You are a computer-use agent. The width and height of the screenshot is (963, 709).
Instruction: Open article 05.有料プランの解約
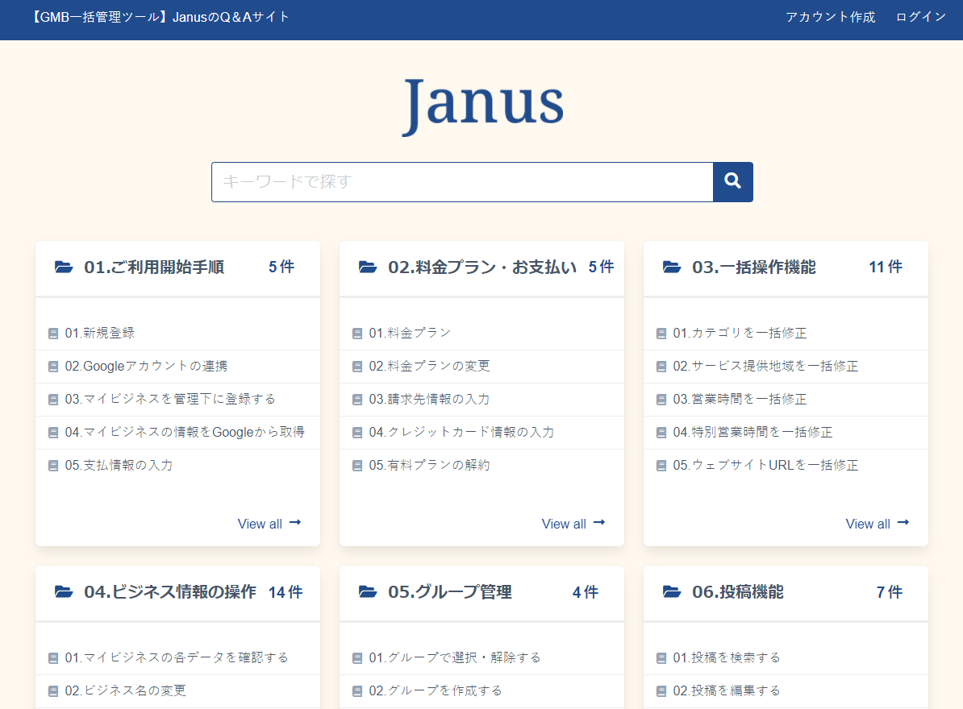[x=429, y=466]
